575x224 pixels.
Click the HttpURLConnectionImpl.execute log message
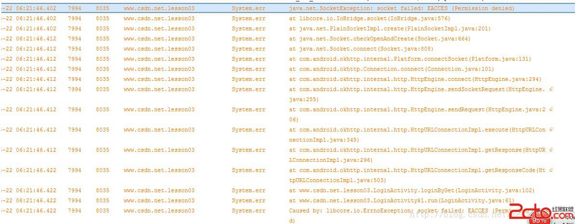421,134
